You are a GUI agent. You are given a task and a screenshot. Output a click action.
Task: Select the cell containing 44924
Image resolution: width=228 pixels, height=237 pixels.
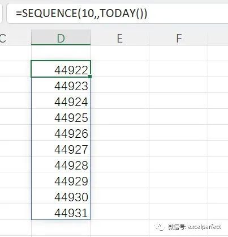point(61,101)
